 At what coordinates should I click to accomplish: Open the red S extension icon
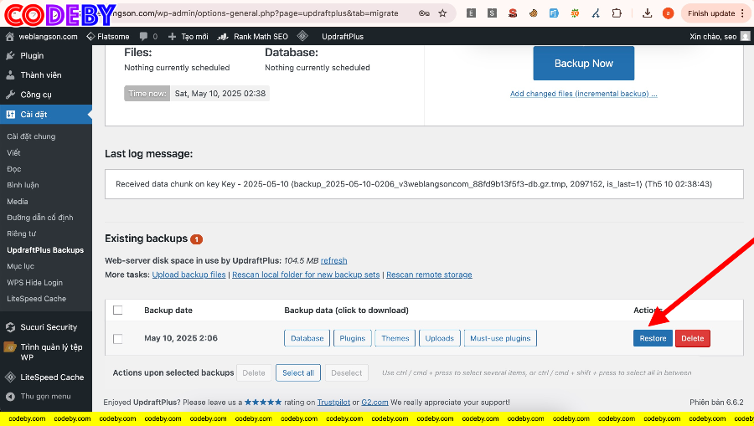coord(513,13)
